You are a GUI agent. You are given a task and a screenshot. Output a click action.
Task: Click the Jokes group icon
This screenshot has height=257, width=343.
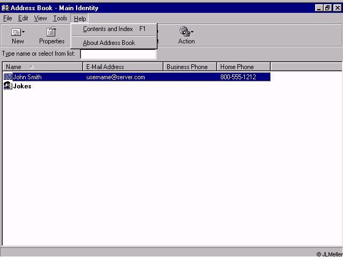pos(8,86)
